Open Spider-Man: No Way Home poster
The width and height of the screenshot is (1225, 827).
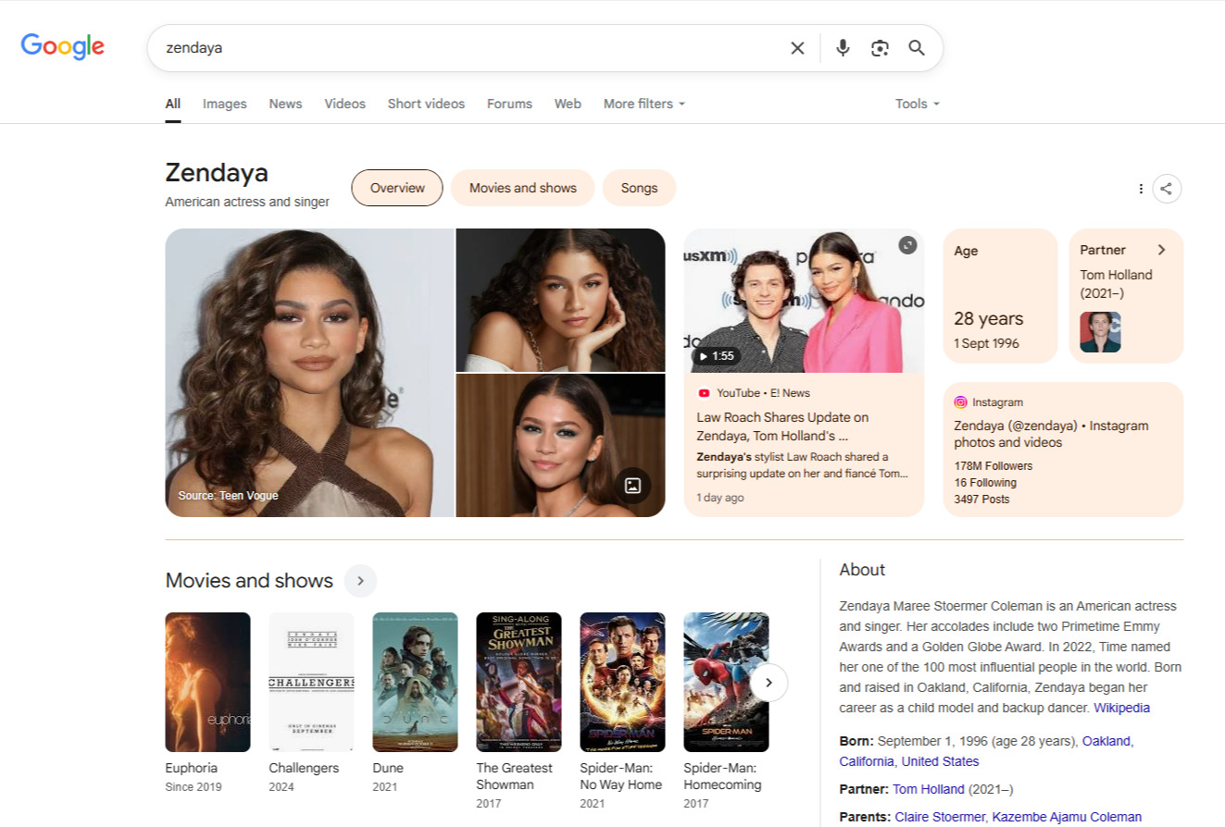click(622, 683)
